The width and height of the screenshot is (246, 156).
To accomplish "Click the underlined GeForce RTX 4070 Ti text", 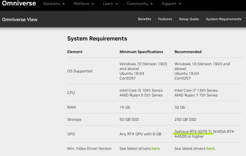I will pyautogui.click(x=193, y=132).
